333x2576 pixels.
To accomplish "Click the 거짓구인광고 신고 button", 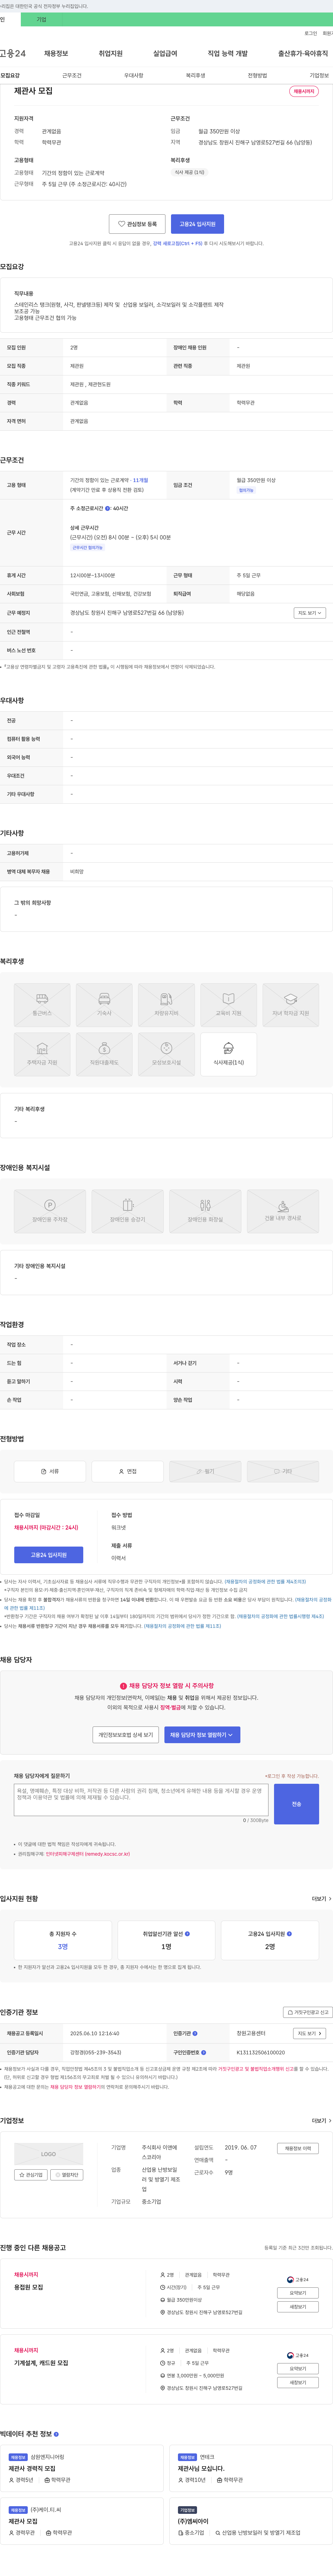I will (307, 2012).
